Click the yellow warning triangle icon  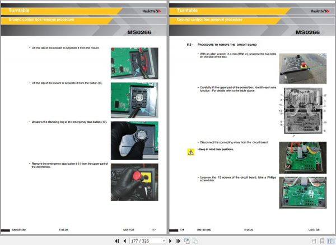pos(191,152)
